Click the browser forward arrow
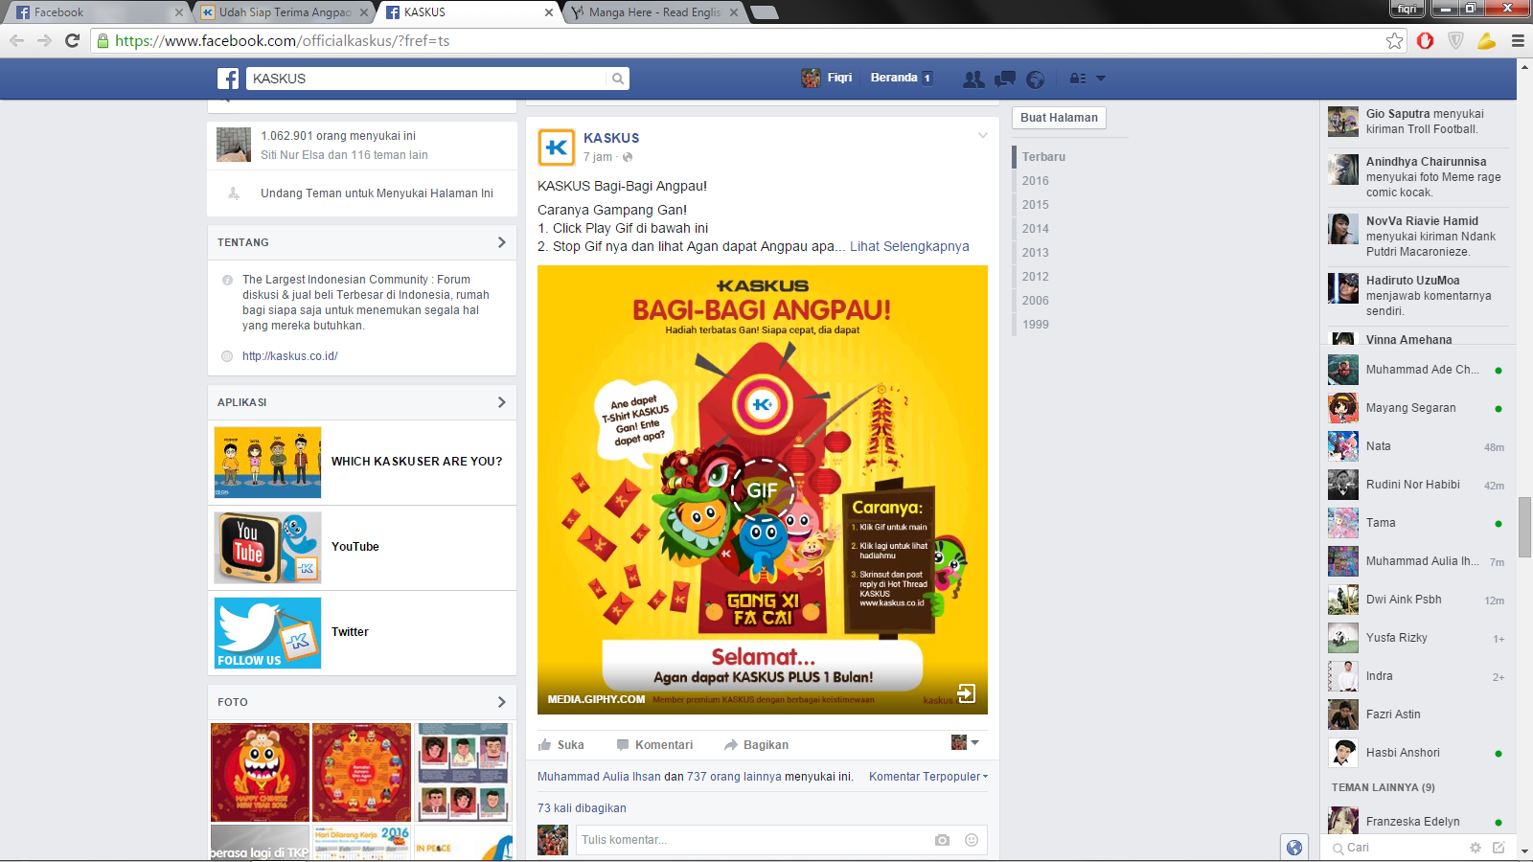The image size is (1533, 862). coord(44,40)
